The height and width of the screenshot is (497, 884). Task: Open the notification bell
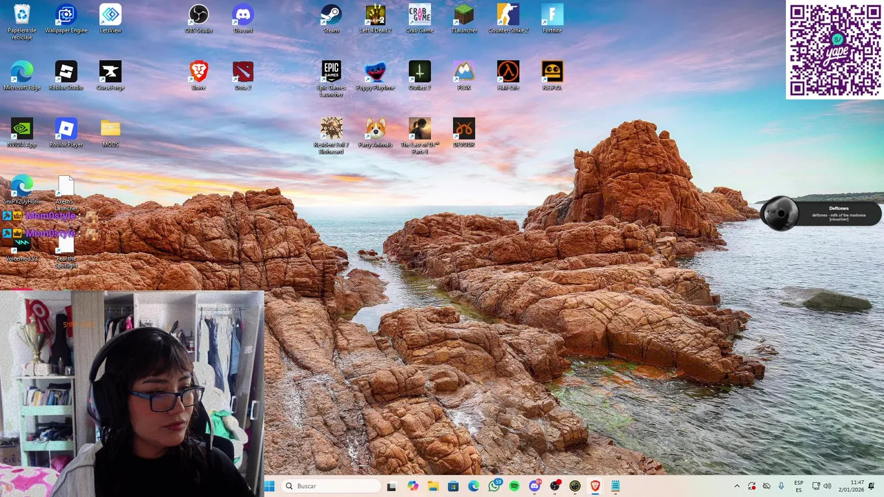872,486
